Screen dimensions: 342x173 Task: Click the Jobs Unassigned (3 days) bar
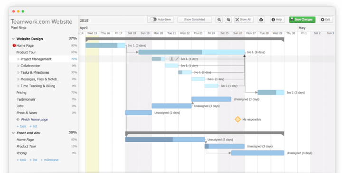click(171, 106)
